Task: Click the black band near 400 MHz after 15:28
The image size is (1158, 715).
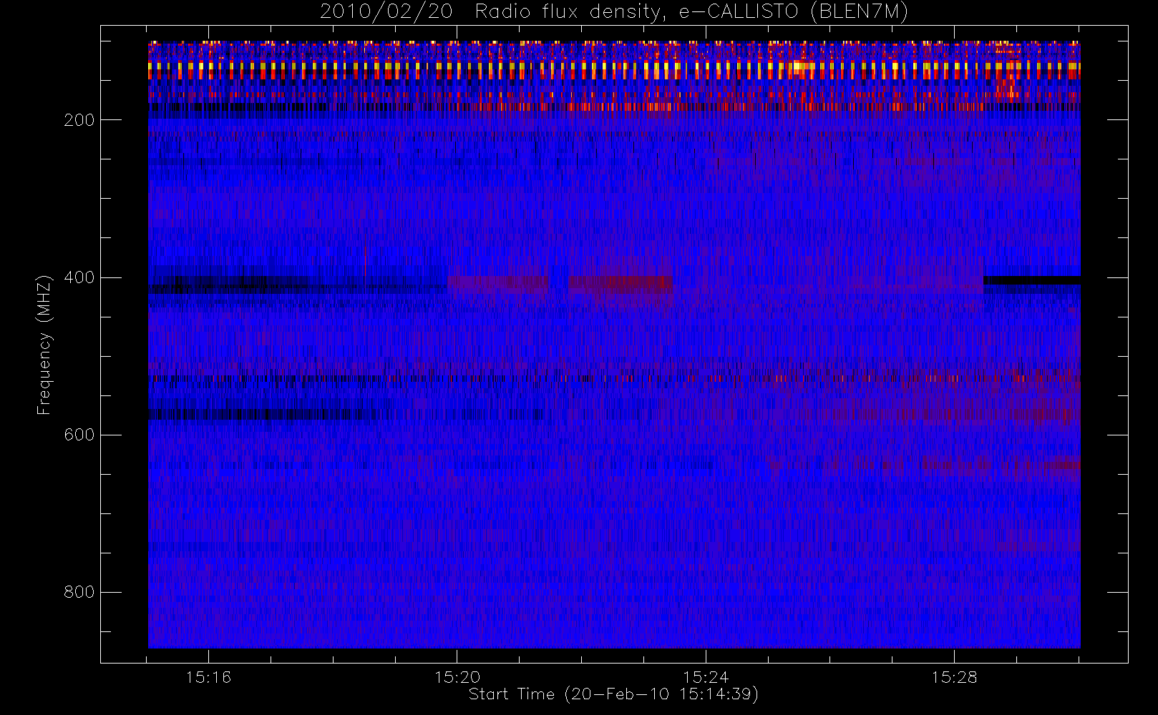Action: pyautogui.click(x=1032, y=280)
